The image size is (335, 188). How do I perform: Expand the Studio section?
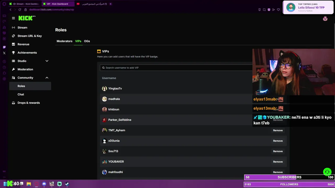click(x=30, y=61)
